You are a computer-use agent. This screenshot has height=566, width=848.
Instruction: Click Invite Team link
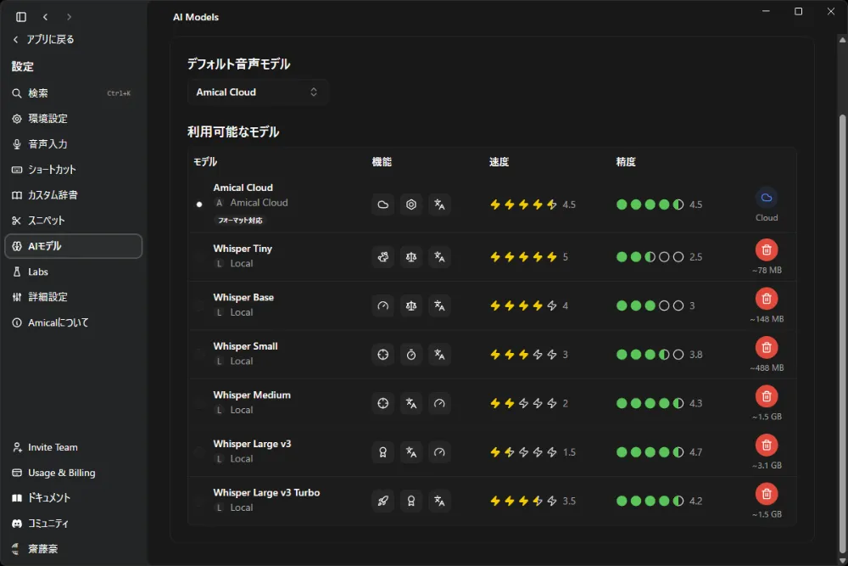pos(73,447)
